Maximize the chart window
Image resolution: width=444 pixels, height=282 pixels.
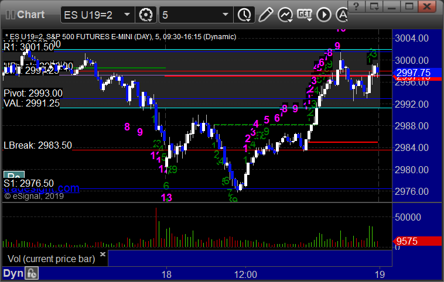(x=409, y=6)
